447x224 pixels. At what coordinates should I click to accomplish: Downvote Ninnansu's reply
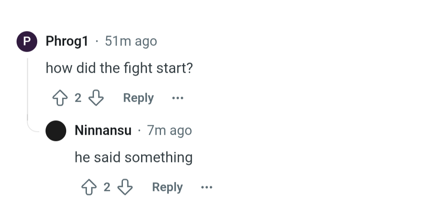coord(125,187)
